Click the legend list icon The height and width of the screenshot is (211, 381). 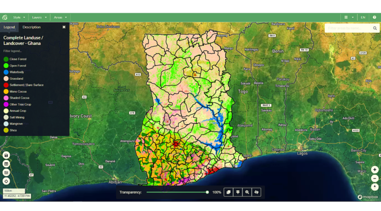coord(7,173)
